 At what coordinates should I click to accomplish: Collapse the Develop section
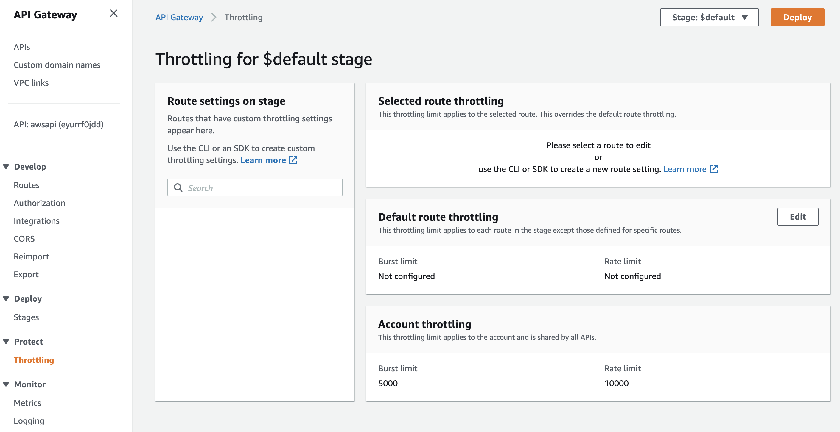coord(6,167)
